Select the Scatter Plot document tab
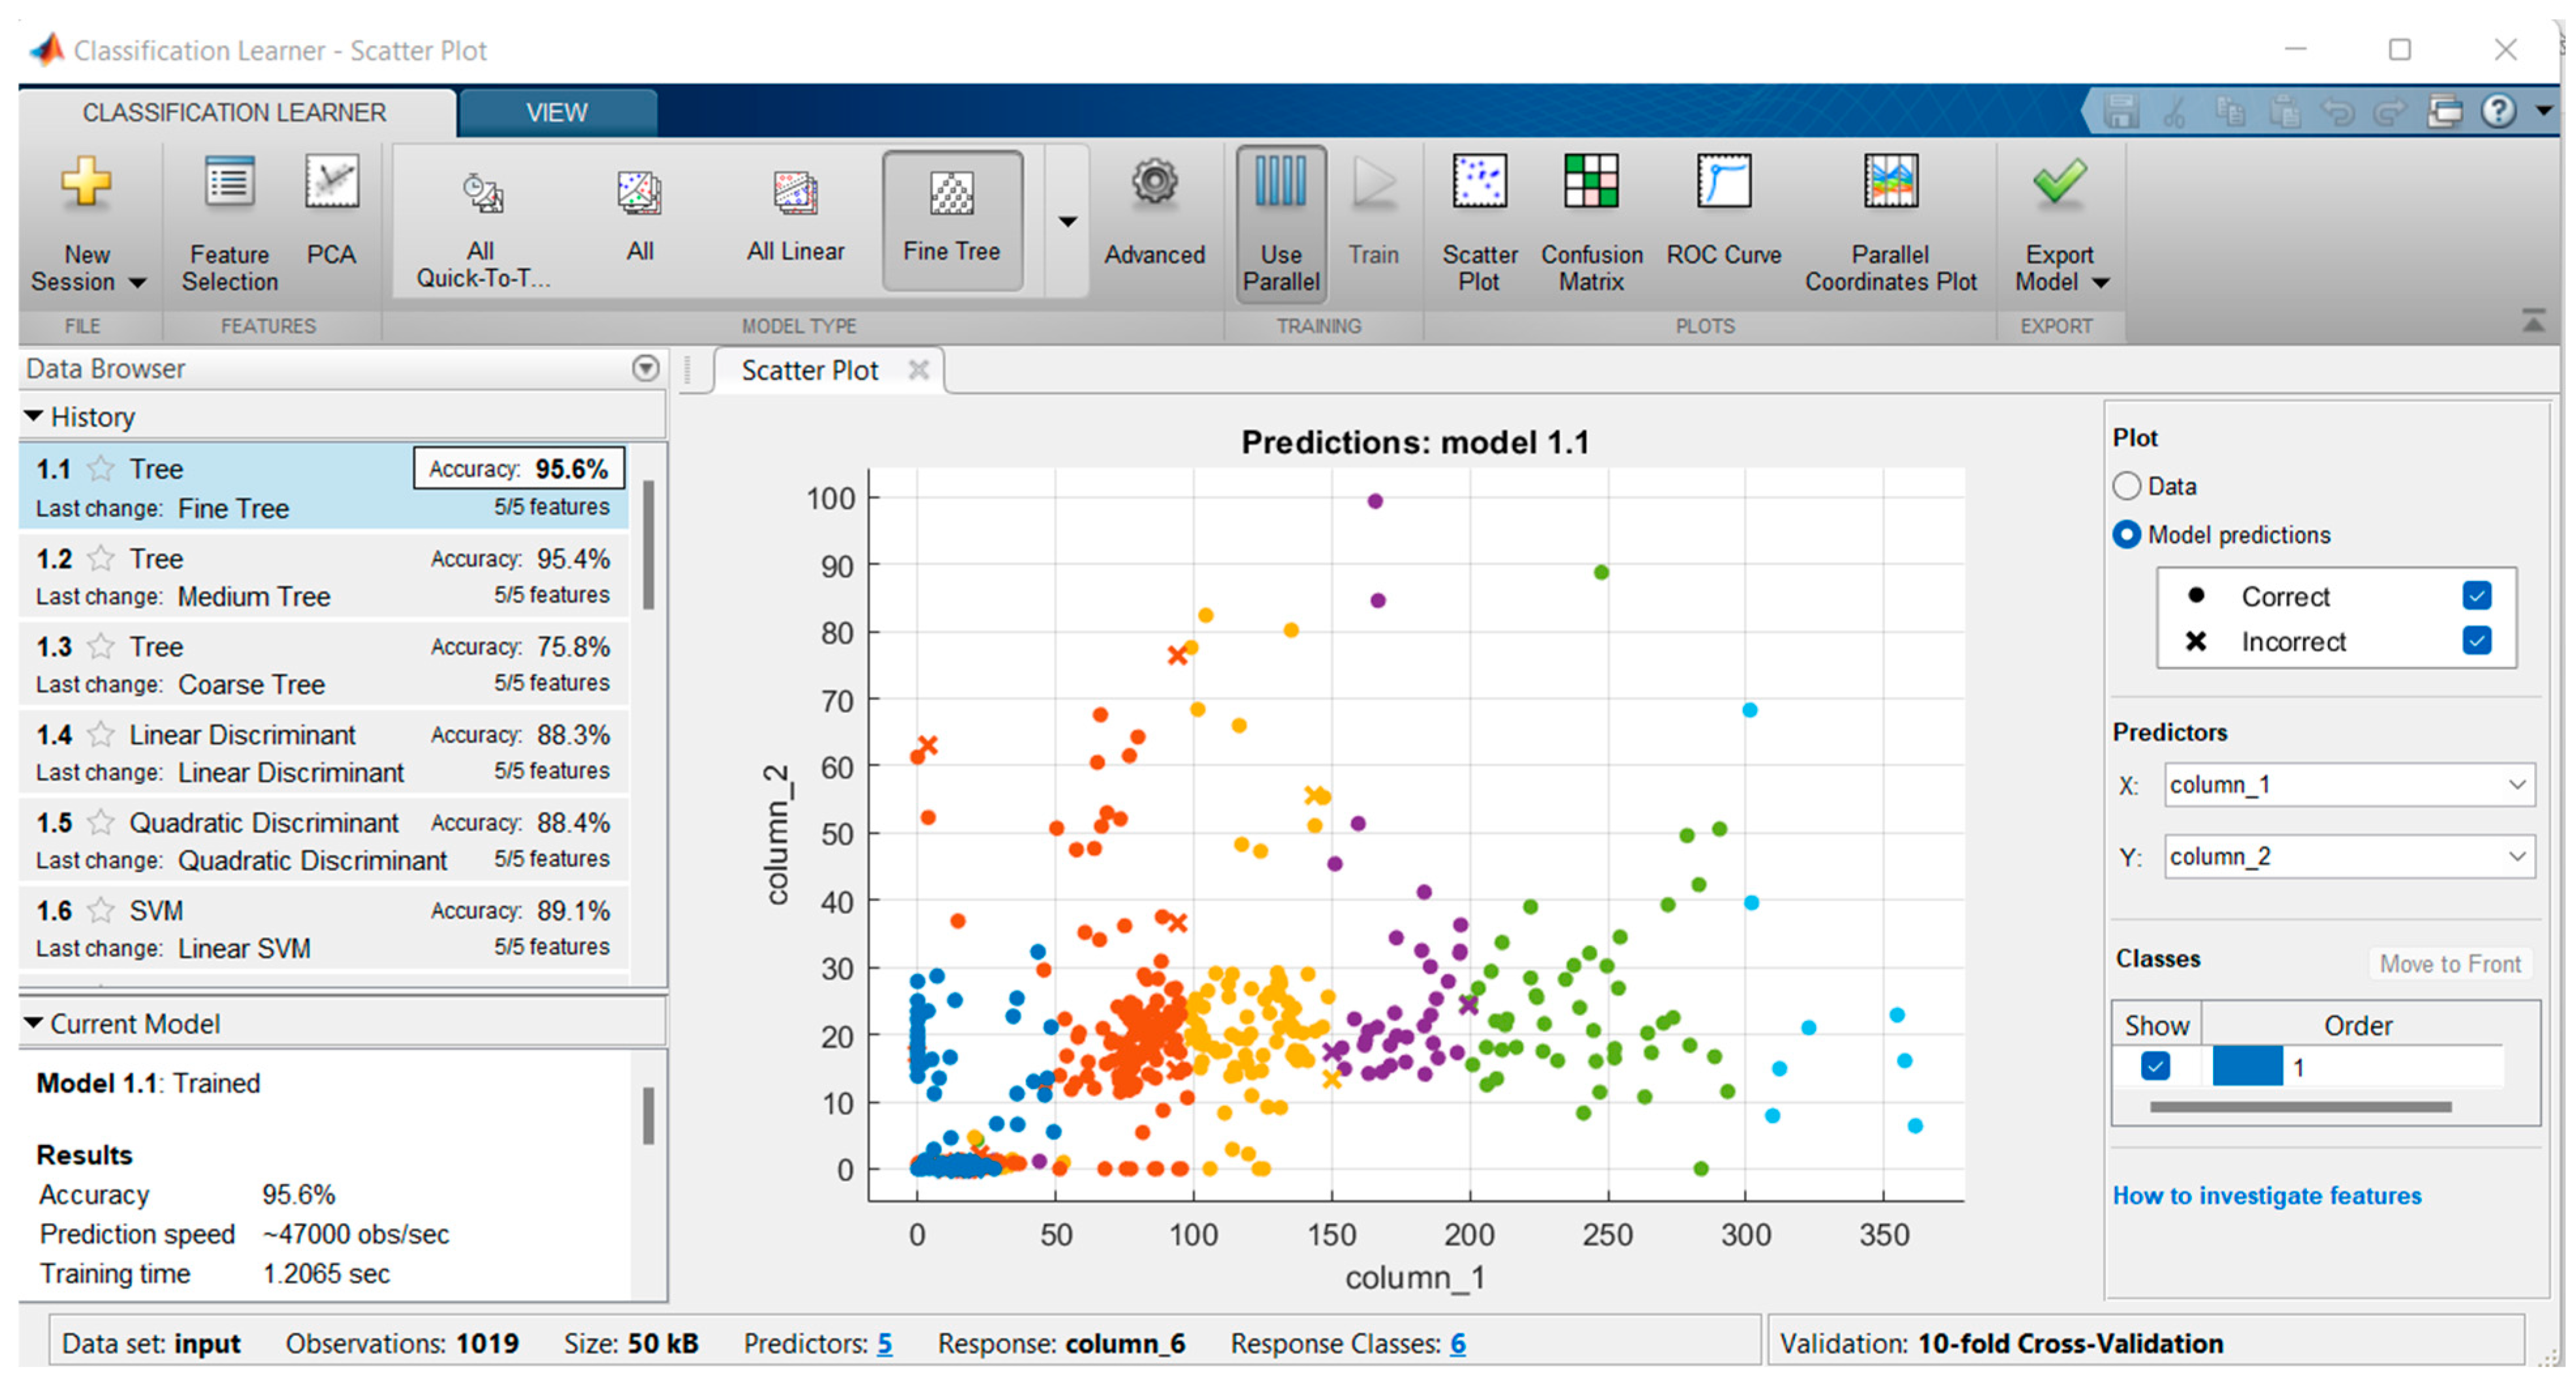This screenshot has width=2576, height=1390. click(809, 371)
